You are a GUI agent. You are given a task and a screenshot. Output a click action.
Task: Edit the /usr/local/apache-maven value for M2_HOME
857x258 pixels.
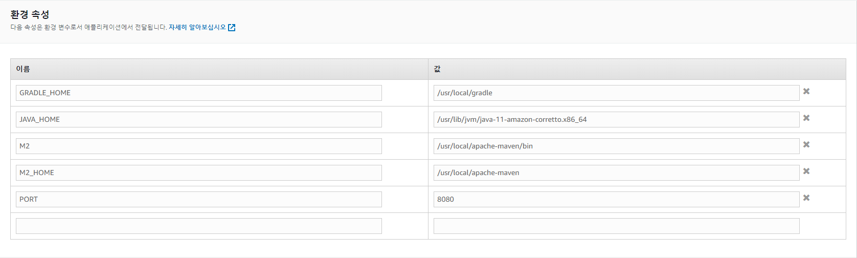coord(616,173)
